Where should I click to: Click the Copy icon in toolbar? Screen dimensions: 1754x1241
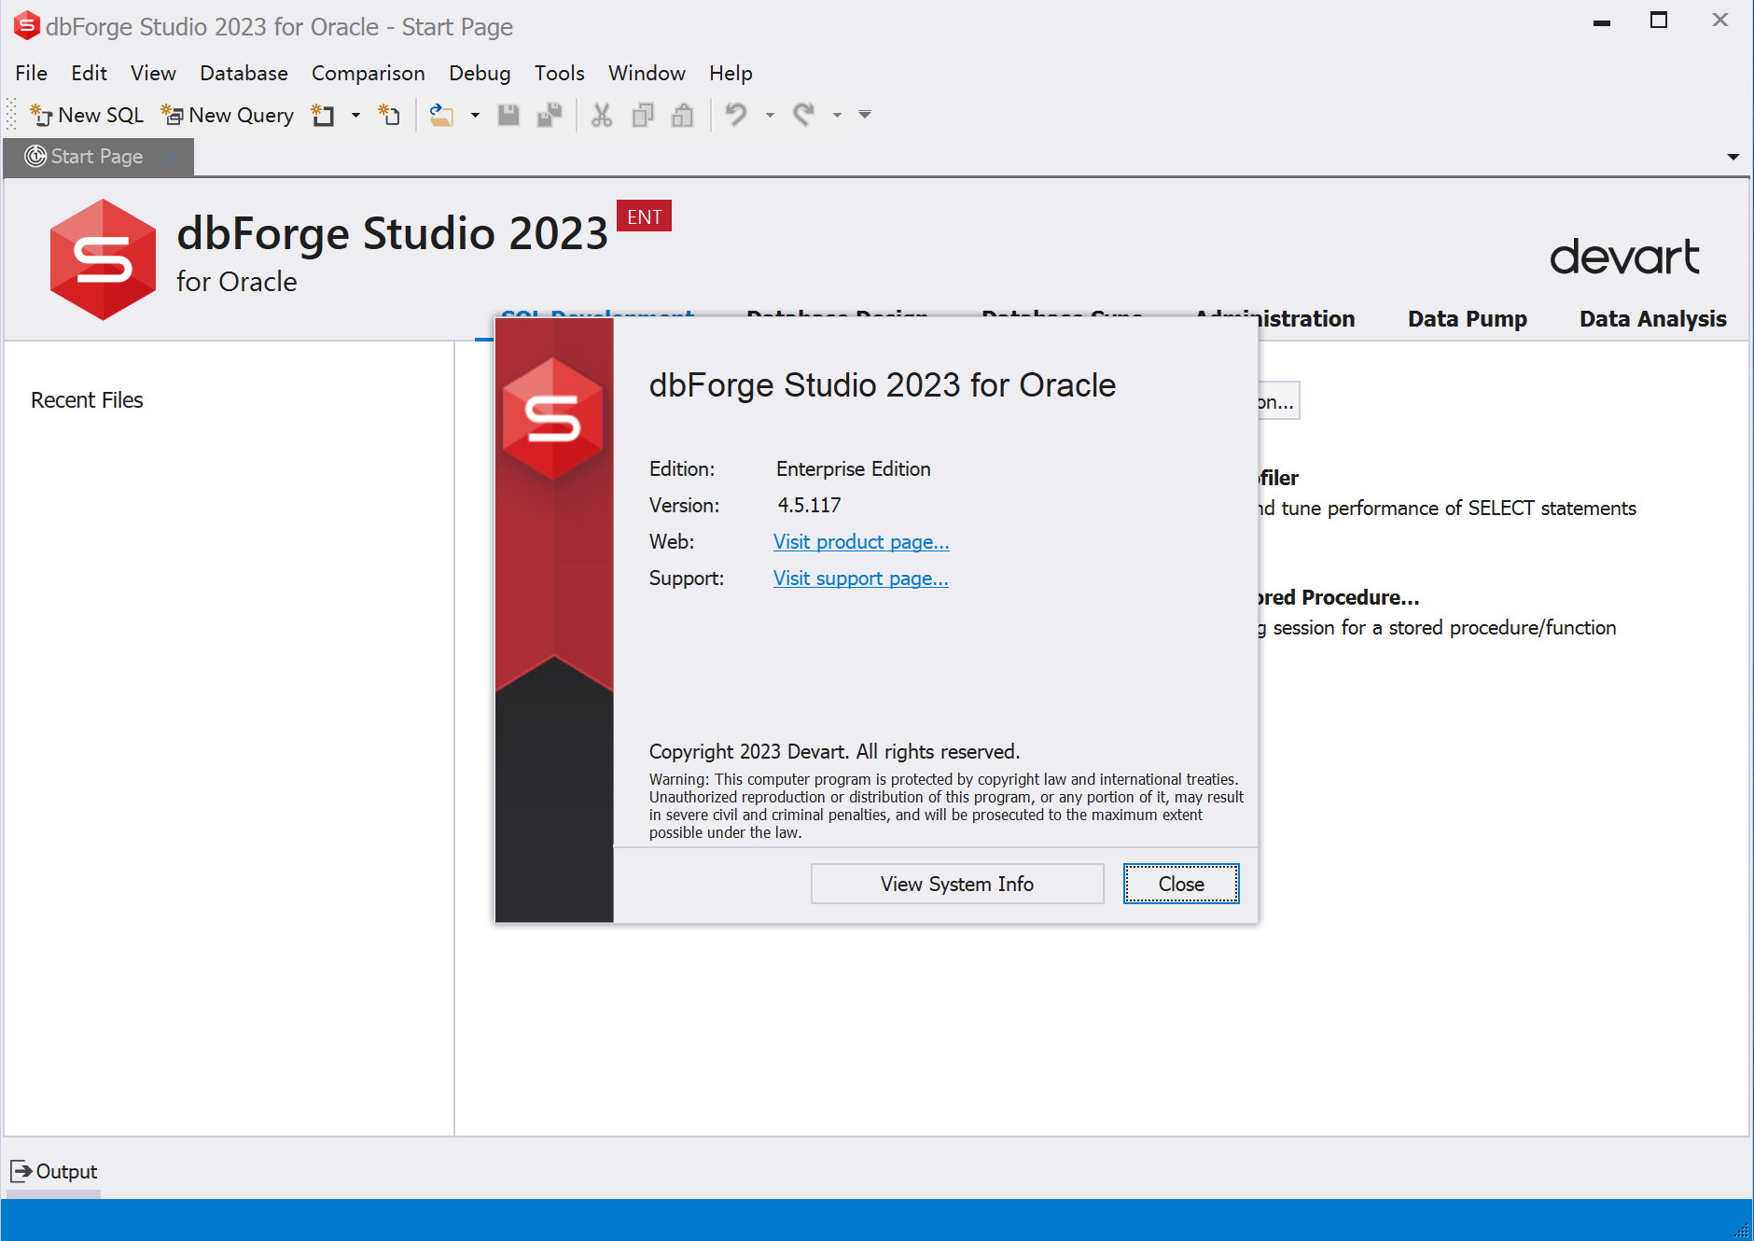click(643, 115)
